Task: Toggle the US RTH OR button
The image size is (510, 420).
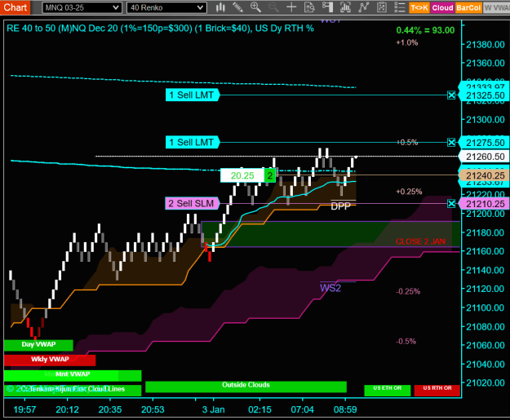Action: pyautogui.click(x=437, y=391)
